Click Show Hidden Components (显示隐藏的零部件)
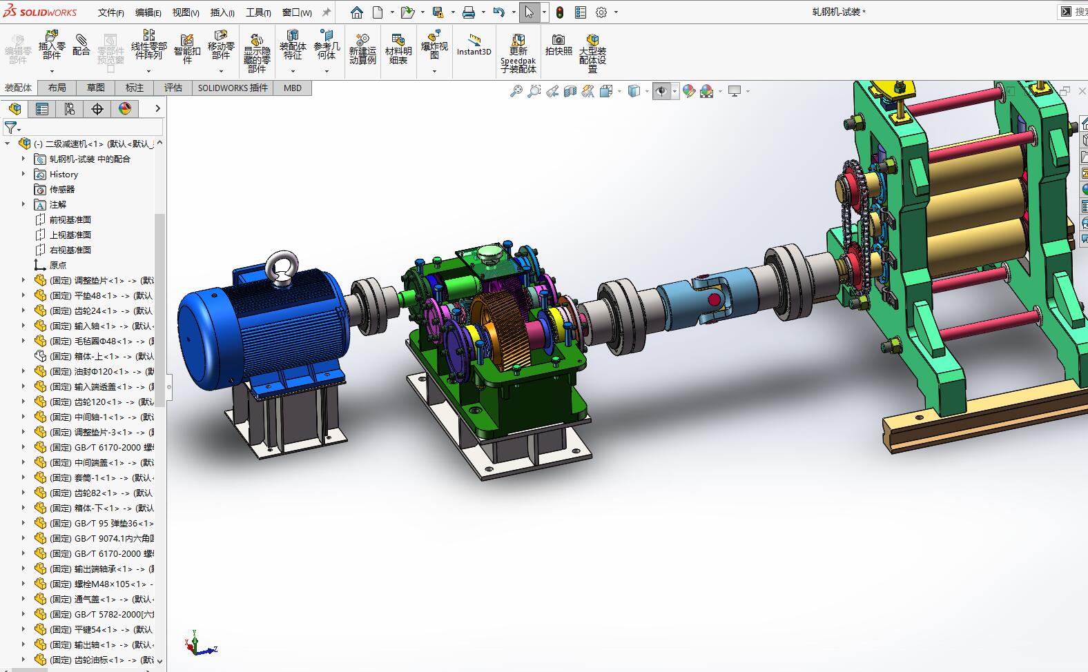The width and height of the screenshot is (1088, 672). pyautogui.click(x=257, y=53)
